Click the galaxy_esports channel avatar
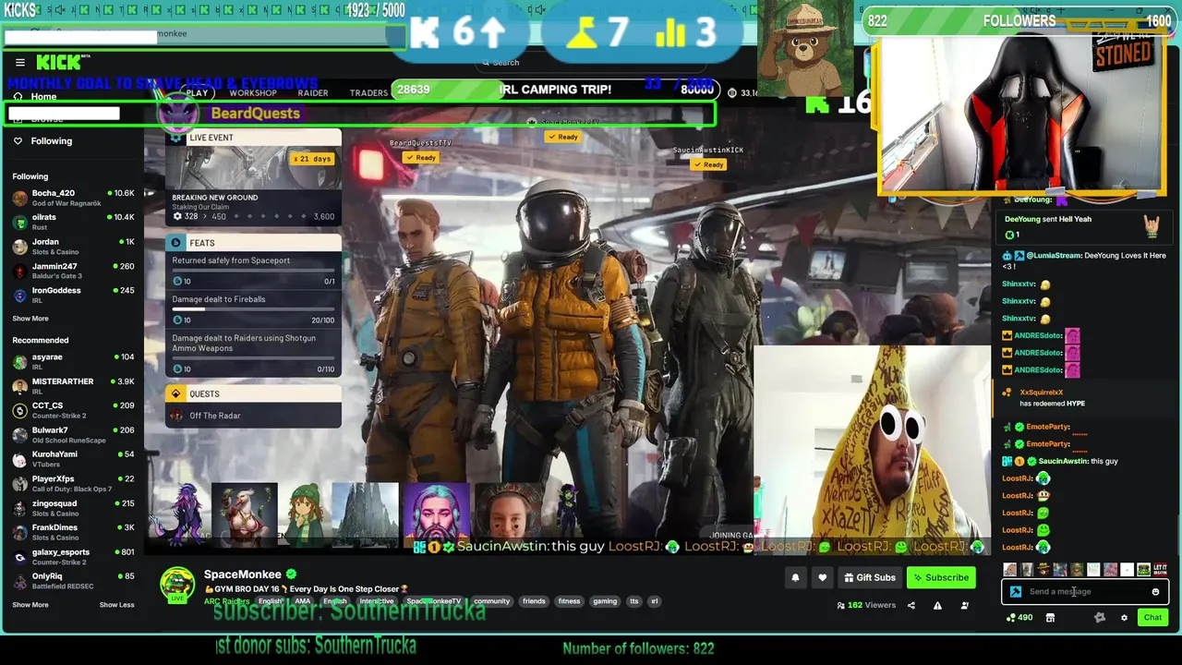 [x=19, y=557]
